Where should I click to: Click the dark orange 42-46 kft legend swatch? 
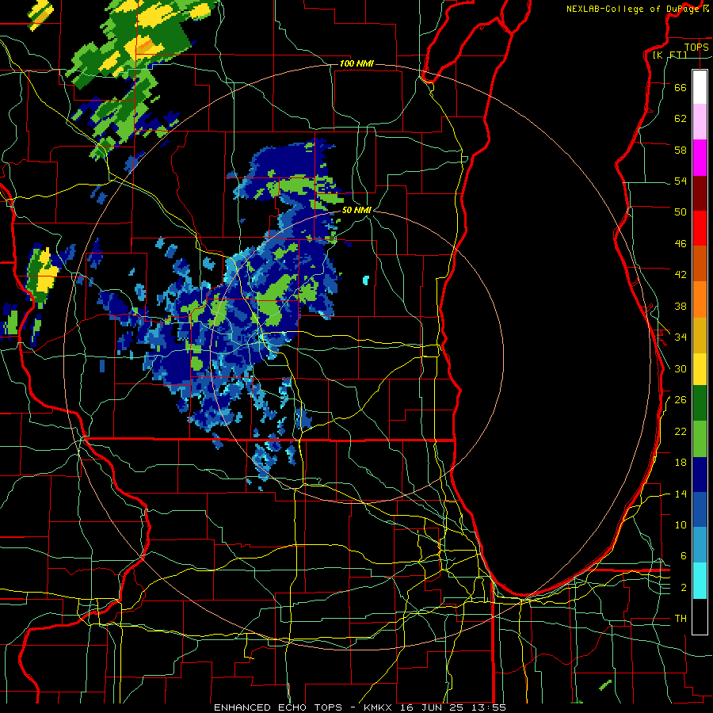coord(700,264)
